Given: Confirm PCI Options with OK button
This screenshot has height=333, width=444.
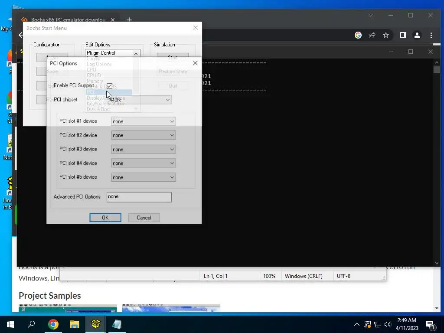Looking at the screenshot, I should tap(105, 218).
